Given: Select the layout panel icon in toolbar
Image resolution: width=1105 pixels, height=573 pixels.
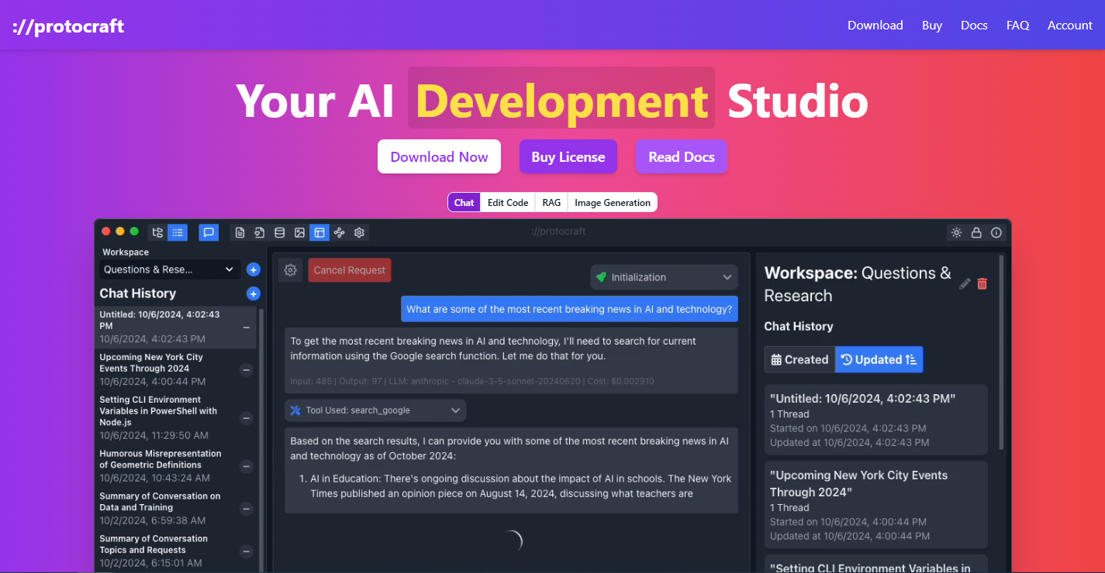Looking at the screenshot, I should tap(319, 232).
